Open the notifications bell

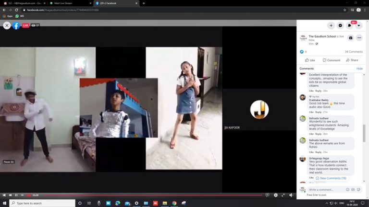point(349,25)
